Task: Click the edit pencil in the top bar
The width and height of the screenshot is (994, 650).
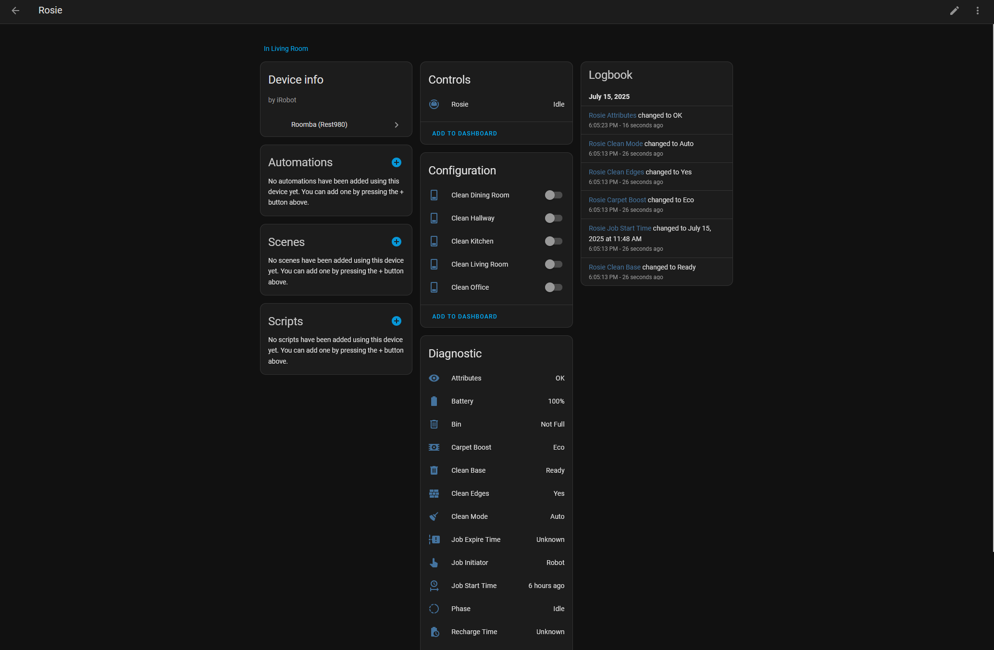Action: pos(955,10)
